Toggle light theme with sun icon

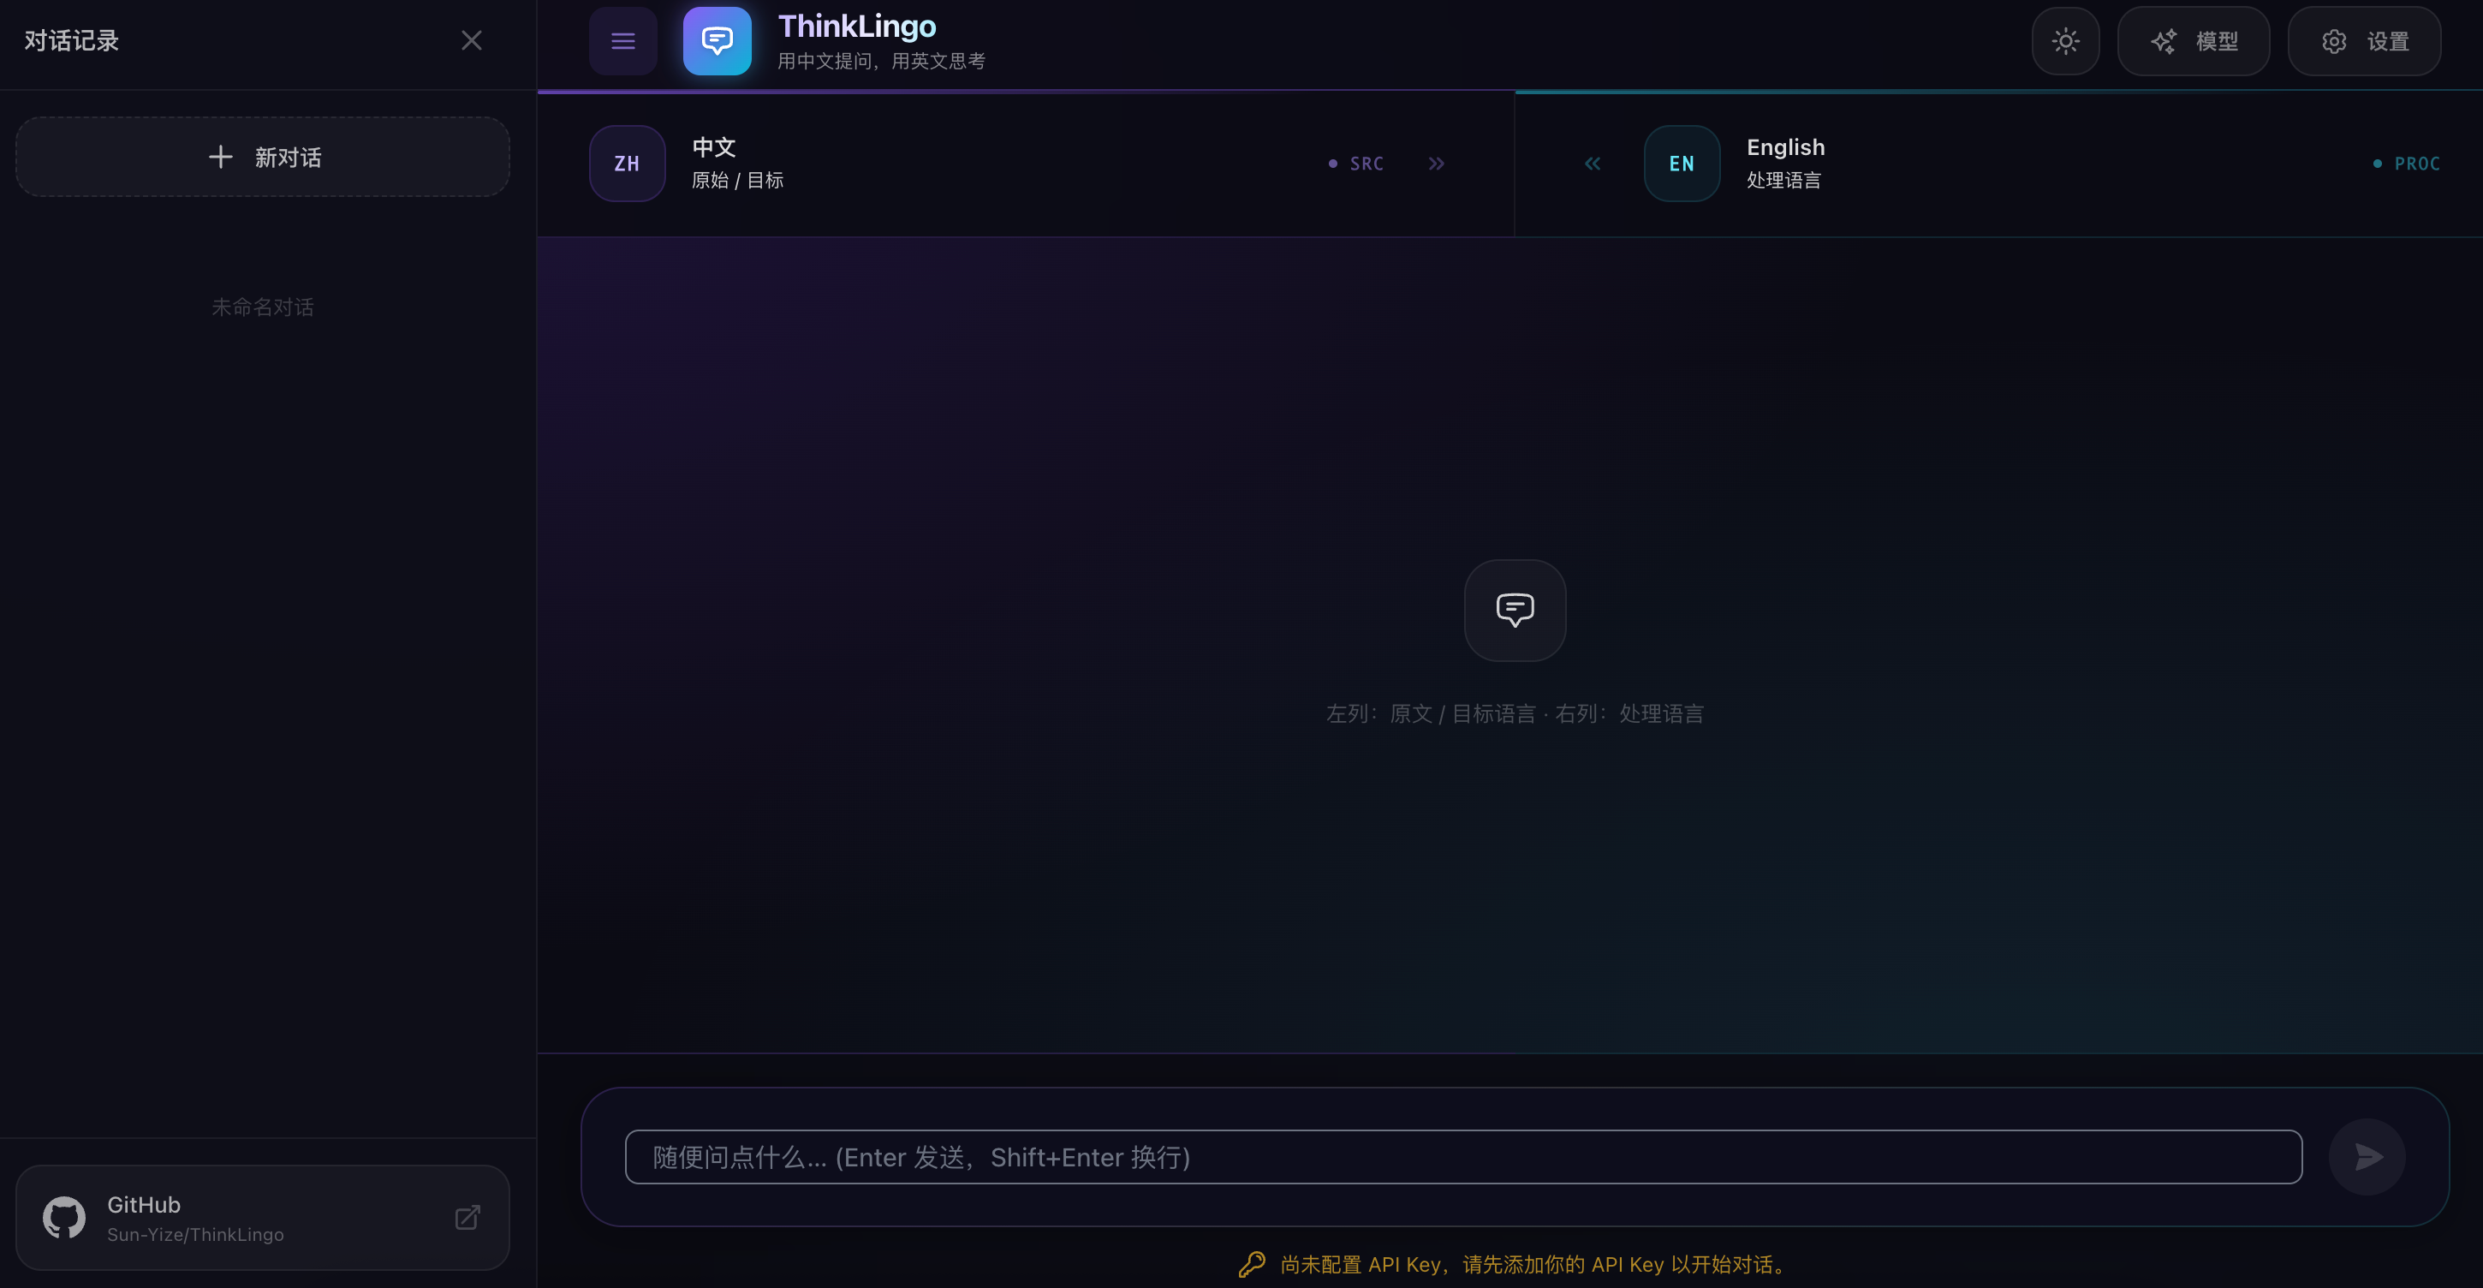2064,40
